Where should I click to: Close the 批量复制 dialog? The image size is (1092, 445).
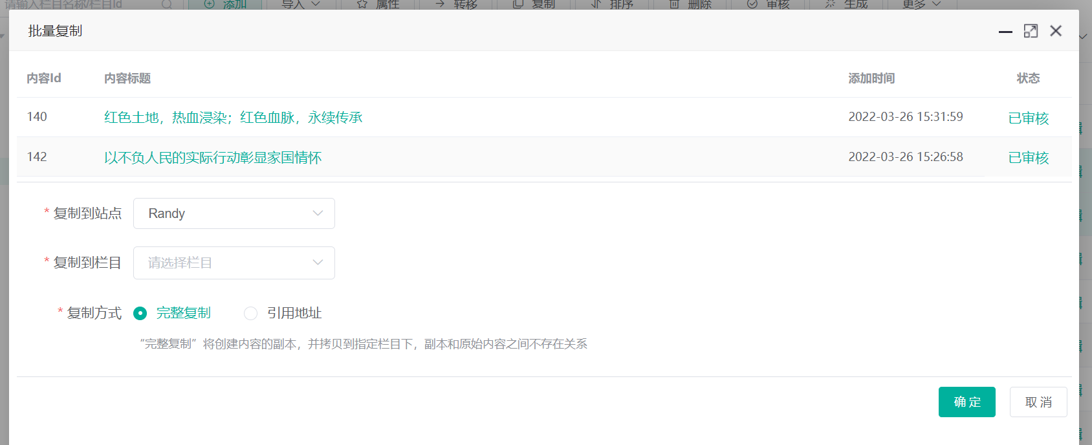(1056, 31)
